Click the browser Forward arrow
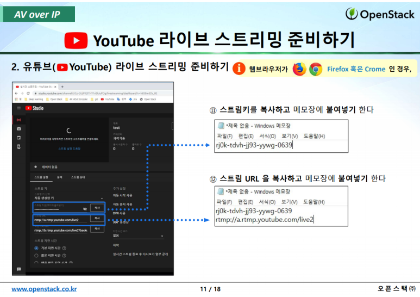Image resolution: width=420 pixels, height=297 pixels. [22, 93]
